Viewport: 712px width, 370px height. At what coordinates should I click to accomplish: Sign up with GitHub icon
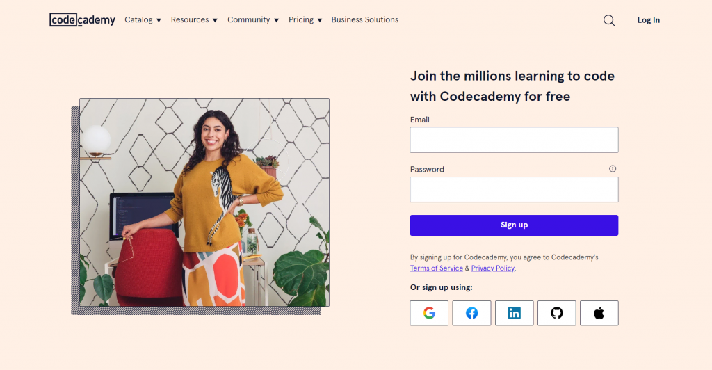click(x=556, y=313)
